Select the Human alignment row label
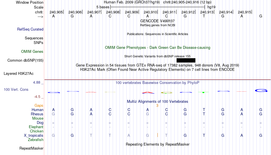Image resolution: width=271 pixels, height=155 pixels. 37,110
